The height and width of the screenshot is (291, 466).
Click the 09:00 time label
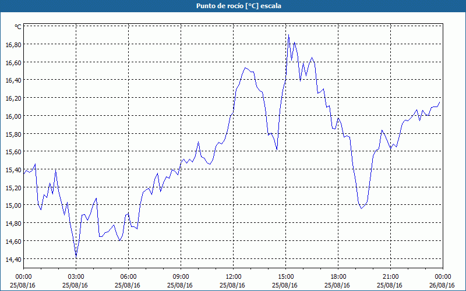click(x=181, y=277)
